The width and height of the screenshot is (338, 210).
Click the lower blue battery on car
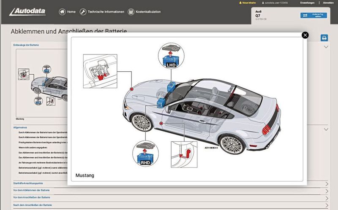[161, 102]
